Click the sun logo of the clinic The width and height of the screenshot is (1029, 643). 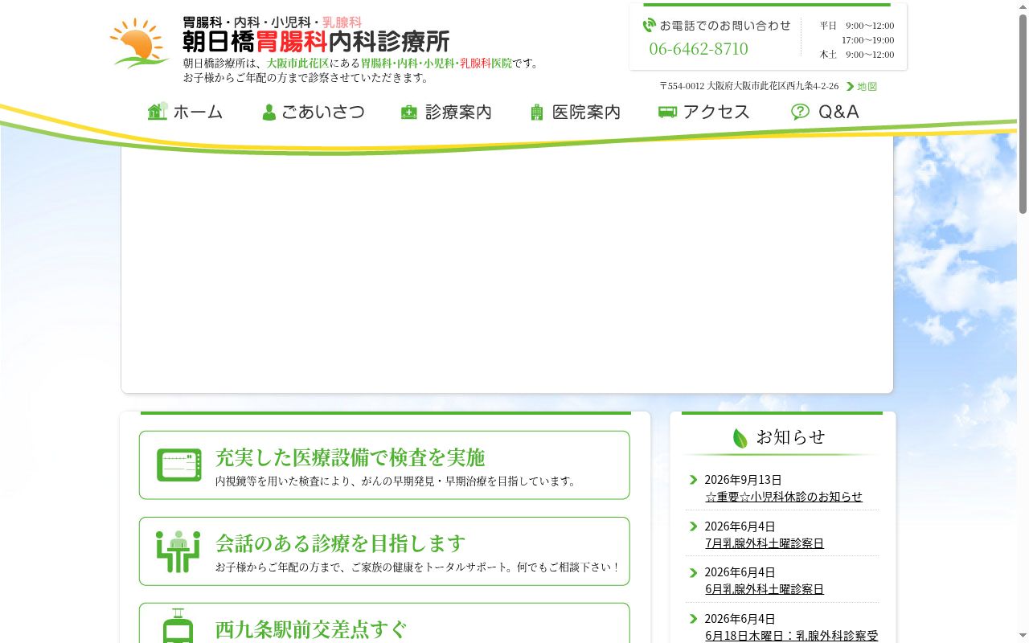click(140, 43)
